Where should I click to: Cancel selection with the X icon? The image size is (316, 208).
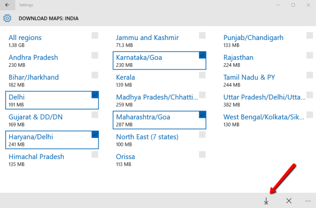click(x=289, y=201)
